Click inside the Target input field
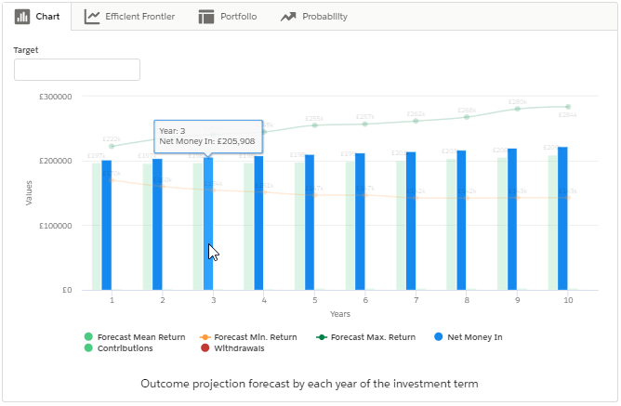621x406 pixels. [77, 70]
